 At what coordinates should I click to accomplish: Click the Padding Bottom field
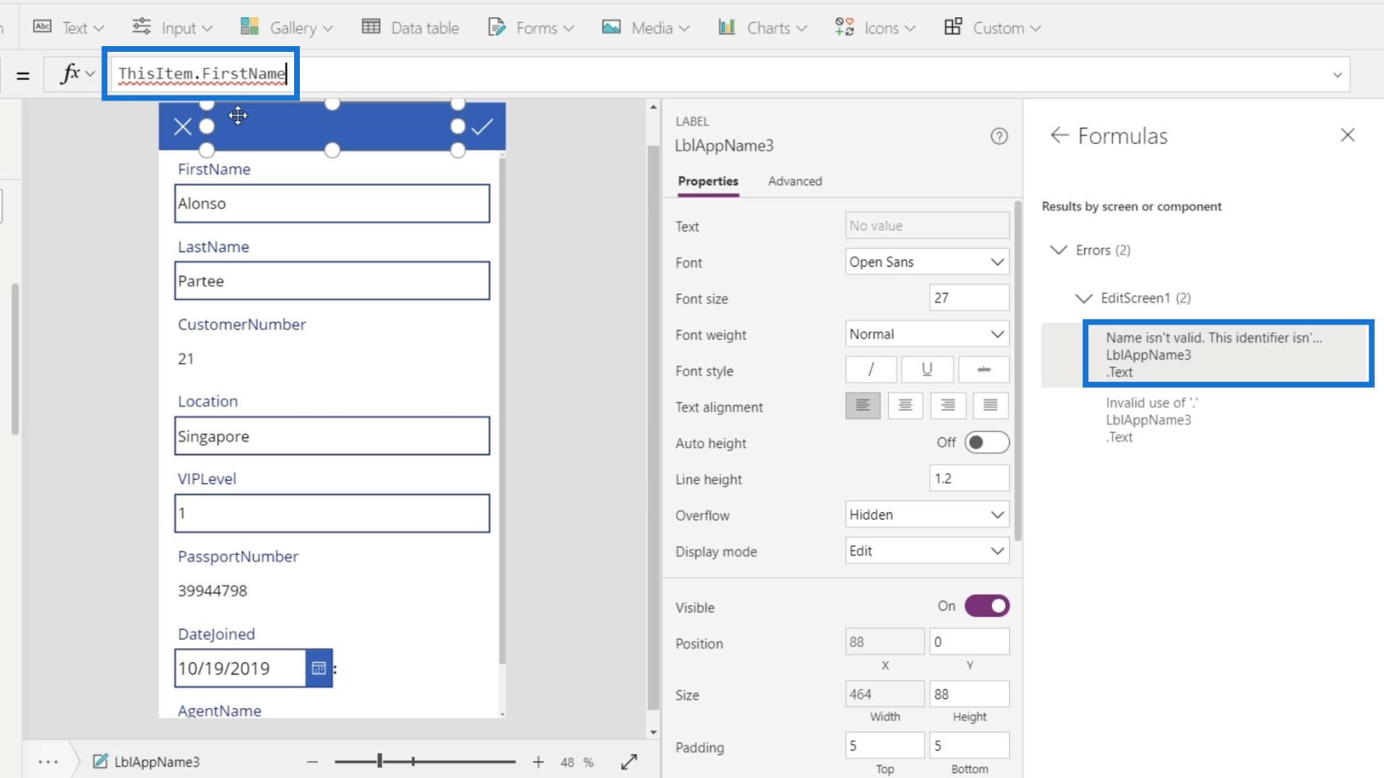969,746
